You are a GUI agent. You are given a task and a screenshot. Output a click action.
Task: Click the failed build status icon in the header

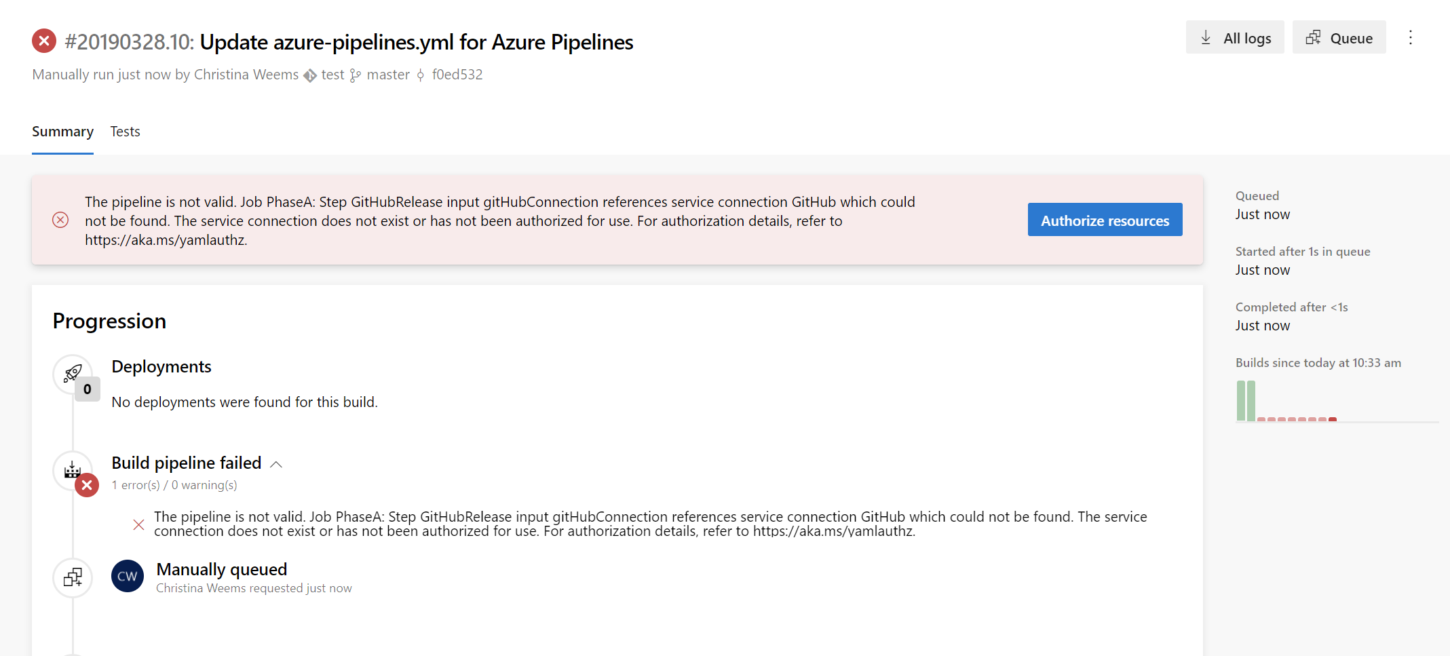coord(44,41)
